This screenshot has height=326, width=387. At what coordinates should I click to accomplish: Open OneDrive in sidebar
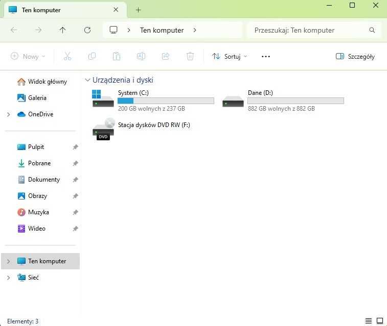[35, 114]
